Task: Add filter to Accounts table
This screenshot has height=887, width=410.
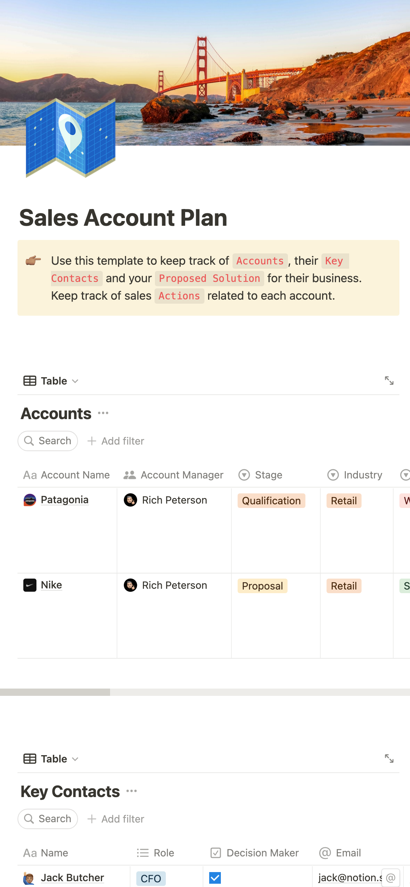Action: coord(116,441)
